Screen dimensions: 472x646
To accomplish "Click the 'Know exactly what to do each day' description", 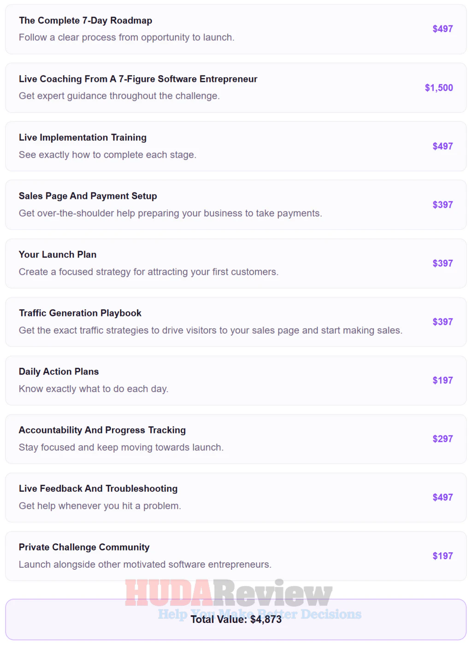I will [x=94, y=389].
